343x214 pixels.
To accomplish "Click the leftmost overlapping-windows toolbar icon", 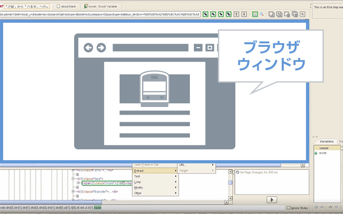I will [x=272, y=14].
